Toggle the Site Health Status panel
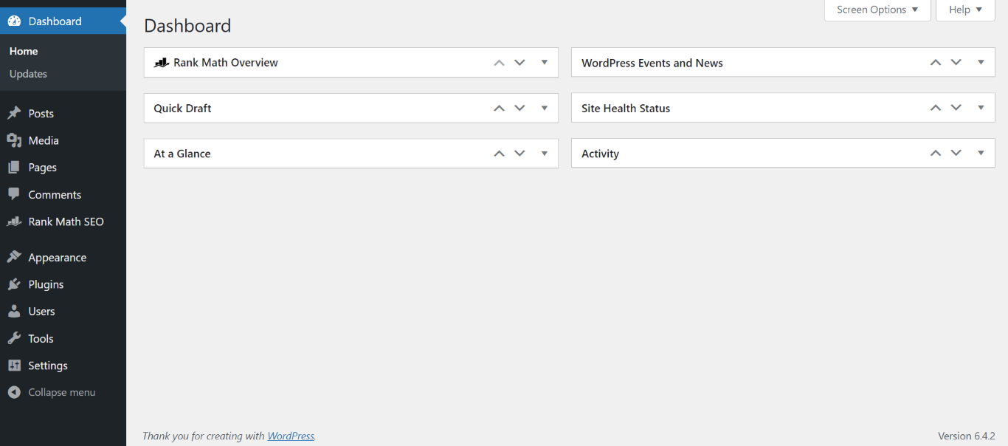This screenshot has width=1008, height=446. pos(981,108)
